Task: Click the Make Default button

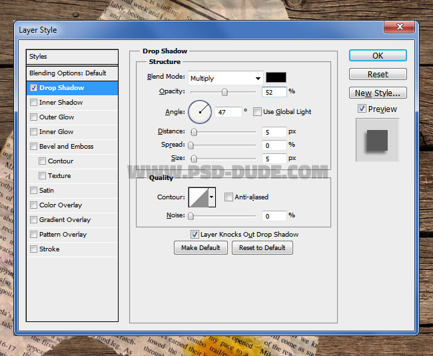Action: pyautogui.click(x=201, y=248)
